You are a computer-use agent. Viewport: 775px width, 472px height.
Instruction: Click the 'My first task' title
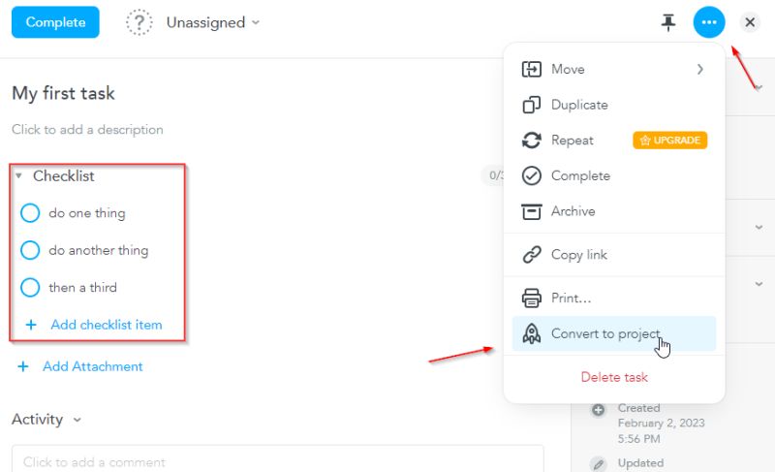pyautogui.click(x=63, y=93)
